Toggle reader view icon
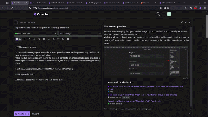The image size is (208, 117). pyautogui.click(x=161, y=8)
